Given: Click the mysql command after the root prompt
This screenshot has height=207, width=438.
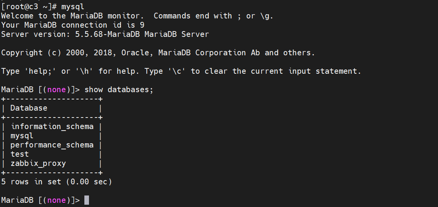Looking at the screenshot, I should [x=73, y=7].
